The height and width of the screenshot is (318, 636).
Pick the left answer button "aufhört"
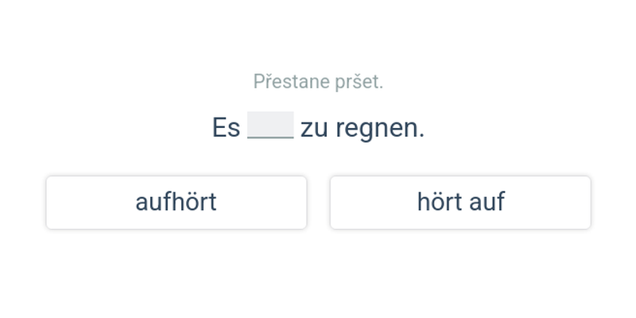pyautogui.click(x=176, y=203)
